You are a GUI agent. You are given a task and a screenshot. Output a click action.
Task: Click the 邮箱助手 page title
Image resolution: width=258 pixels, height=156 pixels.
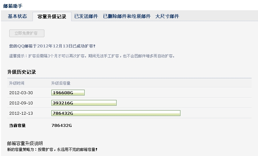[x=13, y=5]
